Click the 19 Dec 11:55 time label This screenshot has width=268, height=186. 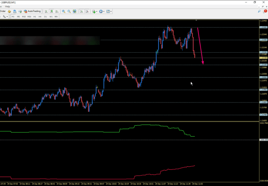pyautogui.click(x=197, y=184)
